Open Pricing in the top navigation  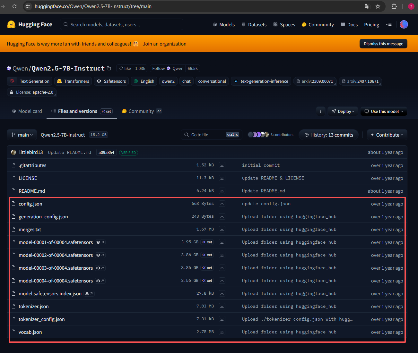(x=371, y=25)
